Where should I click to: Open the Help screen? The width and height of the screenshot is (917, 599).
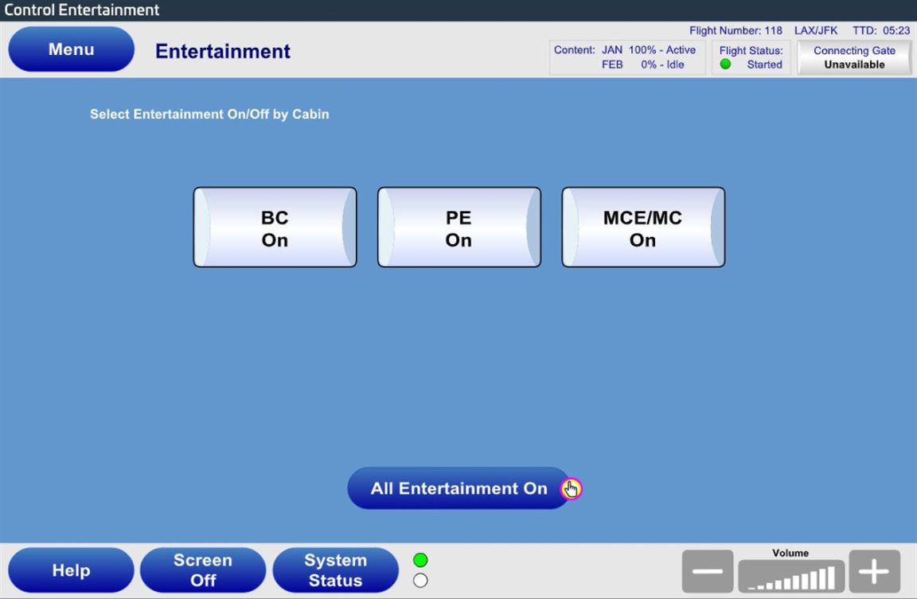tap(72, 570)
